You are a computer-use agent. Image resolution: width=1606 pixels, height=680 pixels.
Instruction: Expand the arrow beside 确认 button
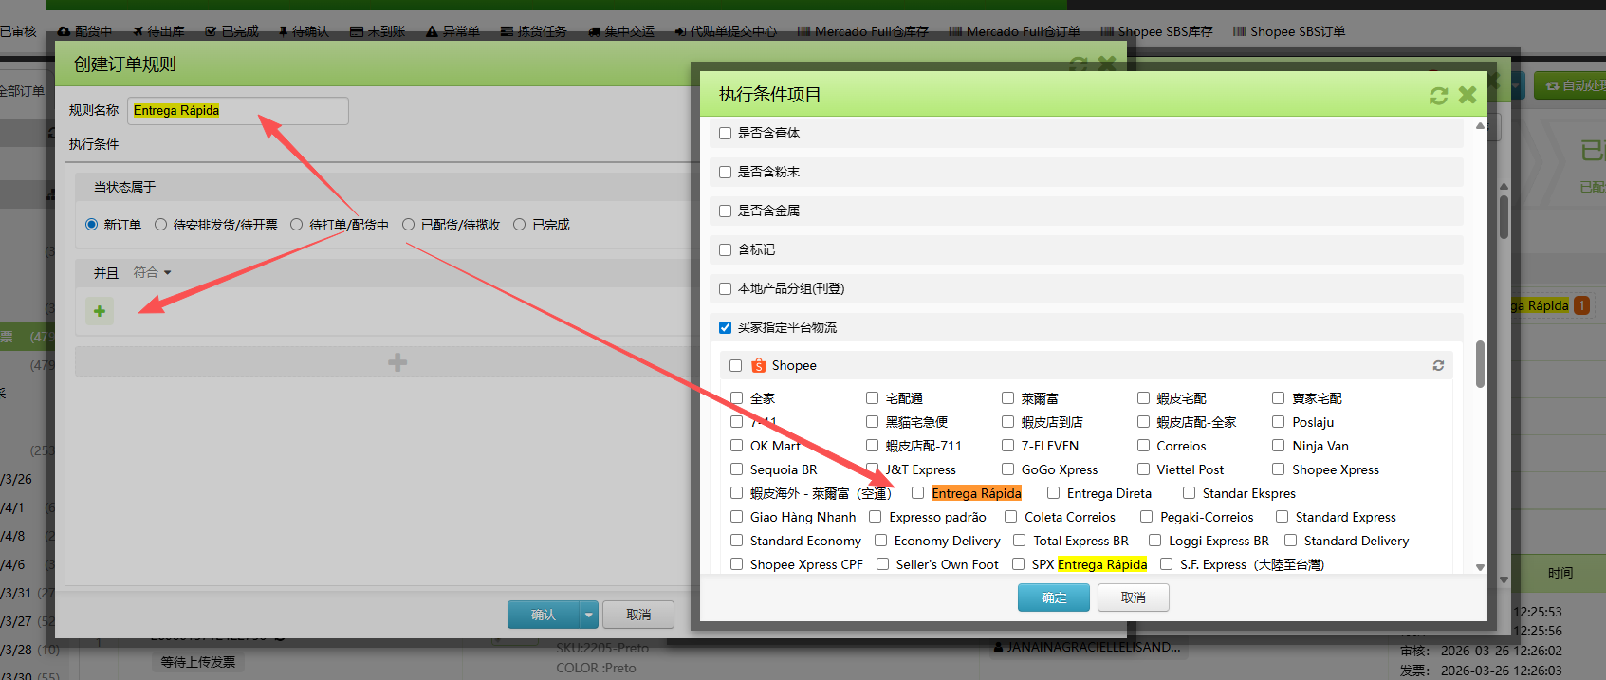click(x=588, y=616)
